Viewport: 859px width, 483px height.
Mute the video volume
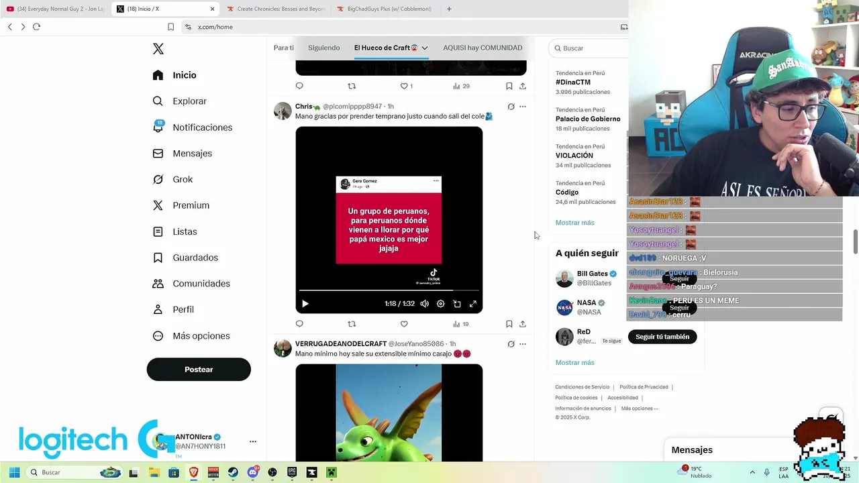(x=425, y=304)
